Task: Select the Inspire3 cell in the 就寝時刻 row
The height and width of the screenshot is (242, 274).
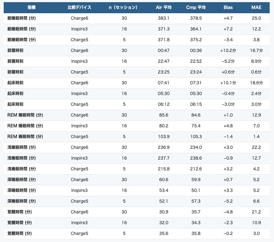Action: tap(79, 61)
